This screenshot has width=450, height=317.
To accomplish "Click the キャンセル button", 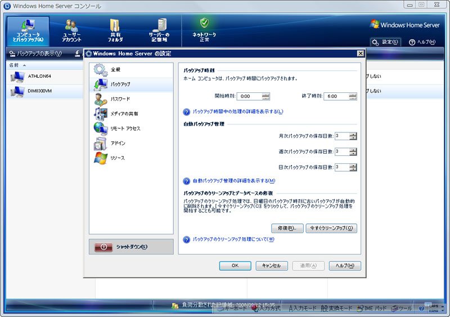I will 272,266.
